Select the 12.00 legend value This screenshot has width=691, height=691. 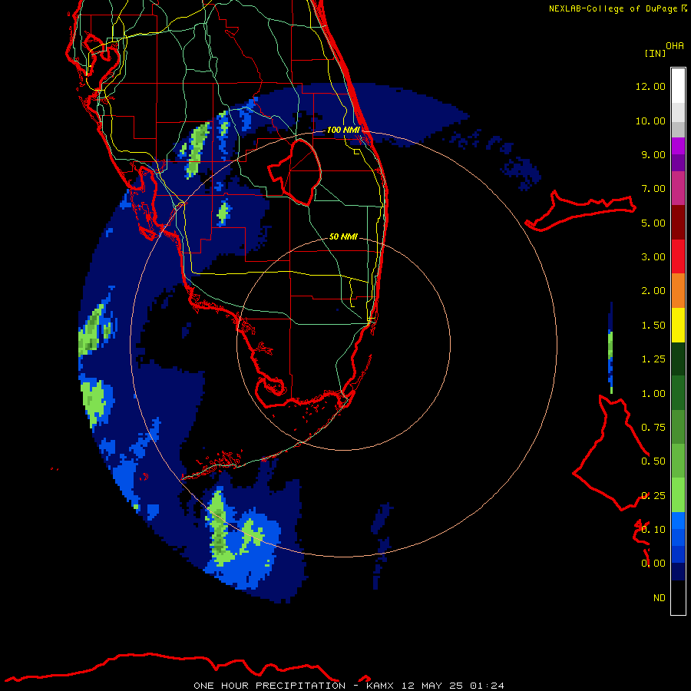[650, 86]
